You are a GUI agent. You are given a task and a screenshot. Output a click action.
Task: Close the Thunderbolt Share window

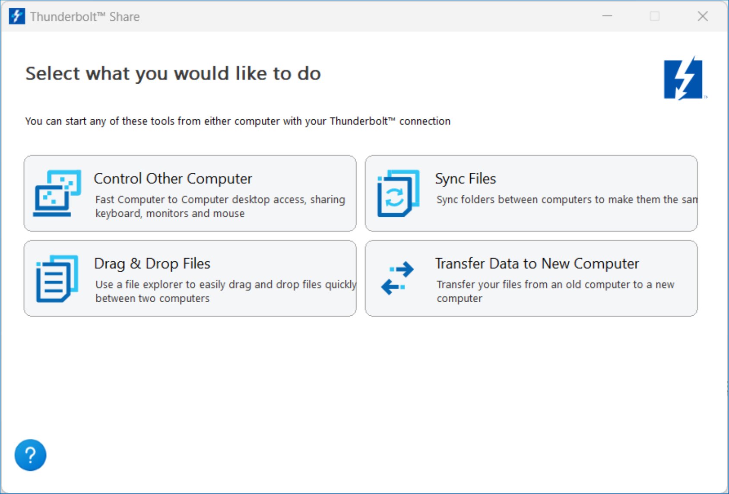coord(703,16)
